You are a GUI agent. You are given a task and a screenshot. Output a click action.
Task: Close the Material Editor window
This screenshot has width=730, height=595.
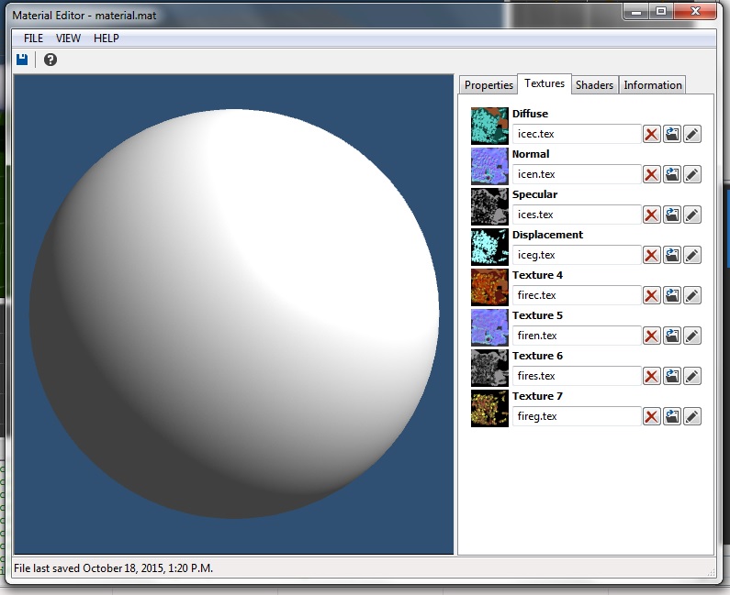694,12
